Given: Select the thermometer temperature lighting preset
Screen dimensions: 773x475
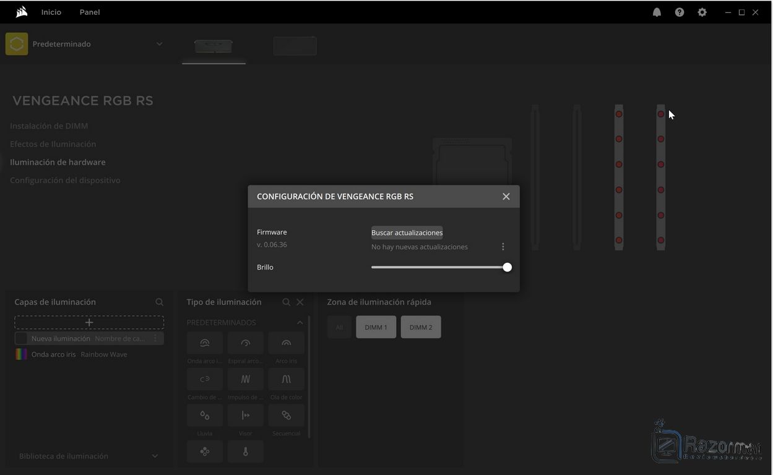Looking at the screenshot, I should pyautogui.click(x=246, y=451).
